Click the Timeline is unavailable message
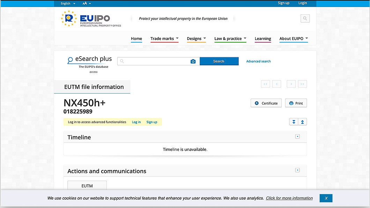The image size is (370, 208). (185, 149)
